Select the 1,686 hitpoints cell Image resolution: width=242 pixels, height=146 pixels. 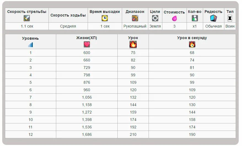point(87,134)
